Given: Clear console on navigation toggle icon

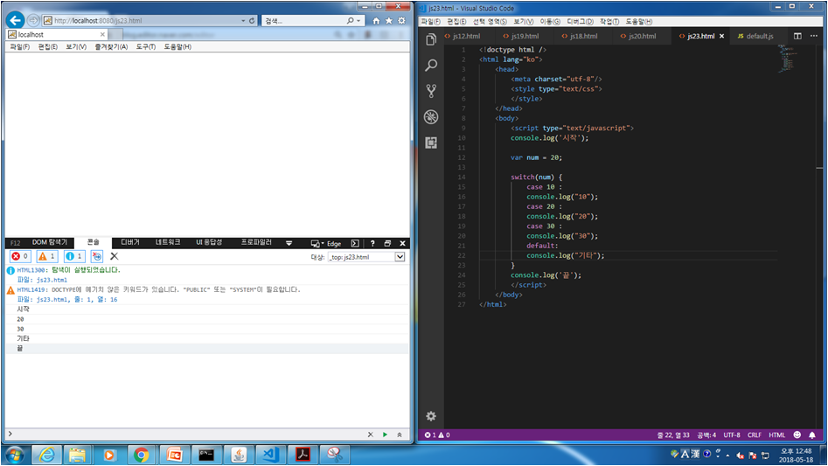Looking at the screenshot, I should 97,256.
